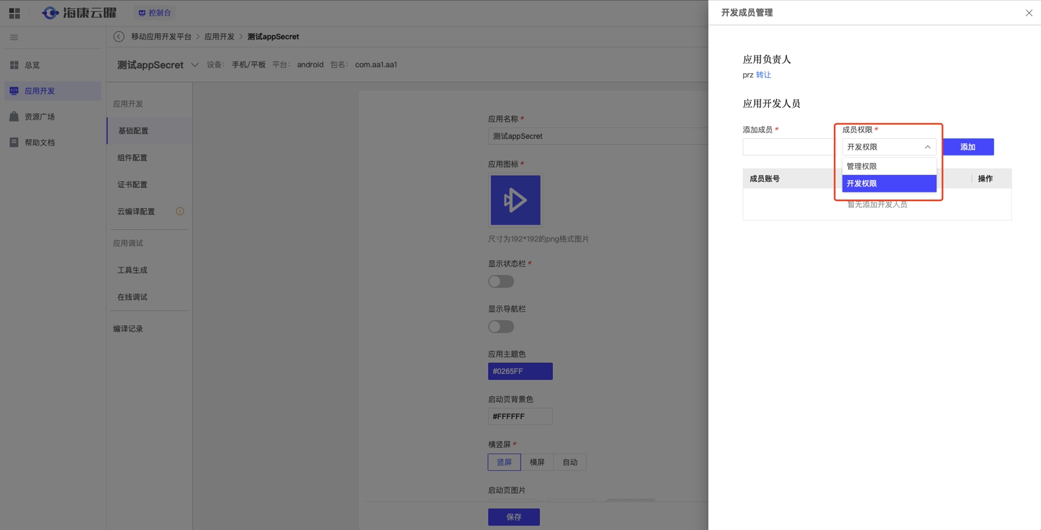1041x530 pixels.
Task: Select 竖屏 orientation option
Action: [x=504, y=462]
